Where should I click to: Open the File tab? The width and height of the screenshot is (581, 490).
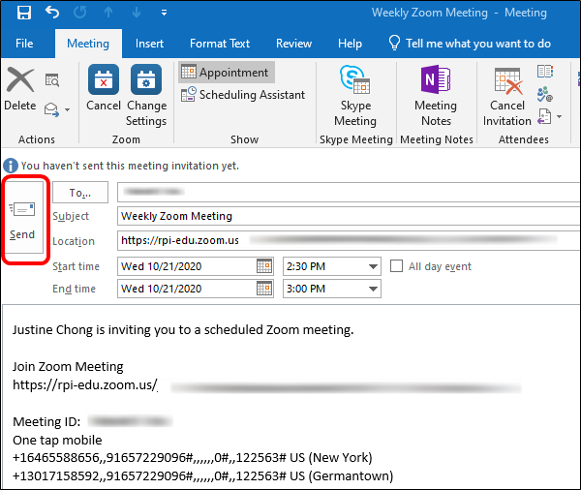click(24, 44)
